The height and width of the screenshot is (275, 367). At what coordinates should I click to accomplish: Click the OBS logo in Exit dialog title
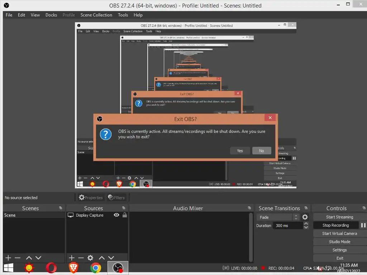click(x=100, y=119)
